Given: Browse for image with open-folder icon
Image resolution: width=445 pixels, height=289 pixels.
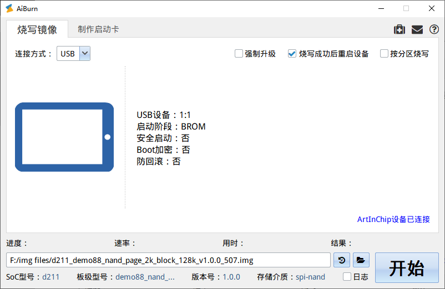Looking at the screenshot, I should click(x=361, y=260).
